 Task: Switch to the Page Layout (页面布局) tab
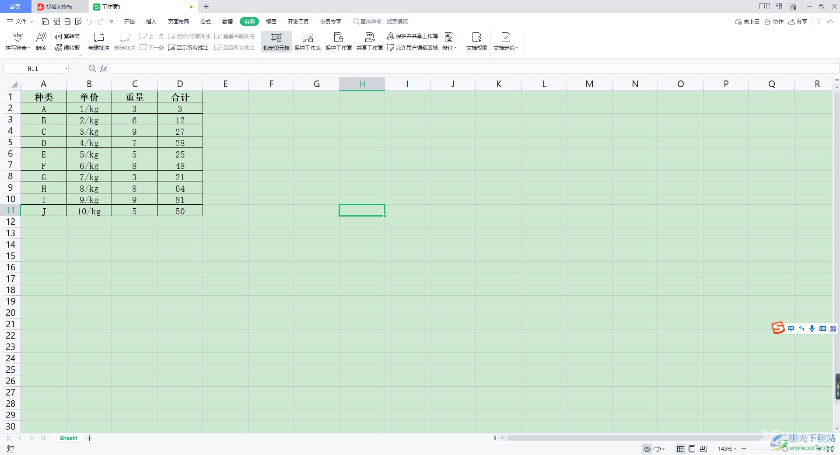click(x=178, y=21)
